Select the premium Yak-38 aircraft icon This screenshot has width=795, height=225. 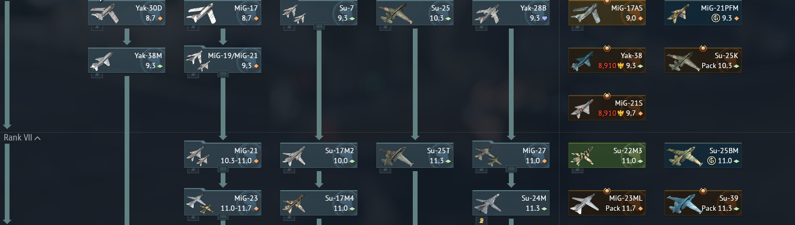[585, 61]
